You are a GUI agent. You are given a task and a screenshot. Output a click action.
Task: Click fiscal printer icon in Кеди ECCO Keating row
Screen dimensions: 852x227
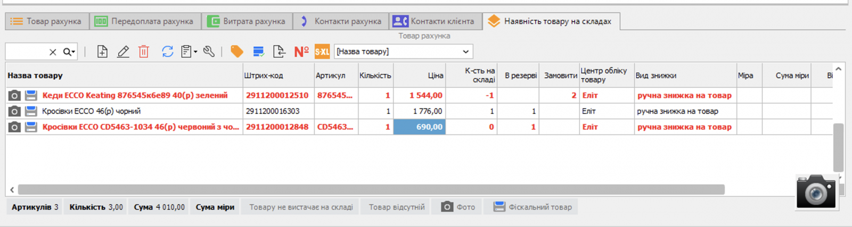tap(31, 96)
